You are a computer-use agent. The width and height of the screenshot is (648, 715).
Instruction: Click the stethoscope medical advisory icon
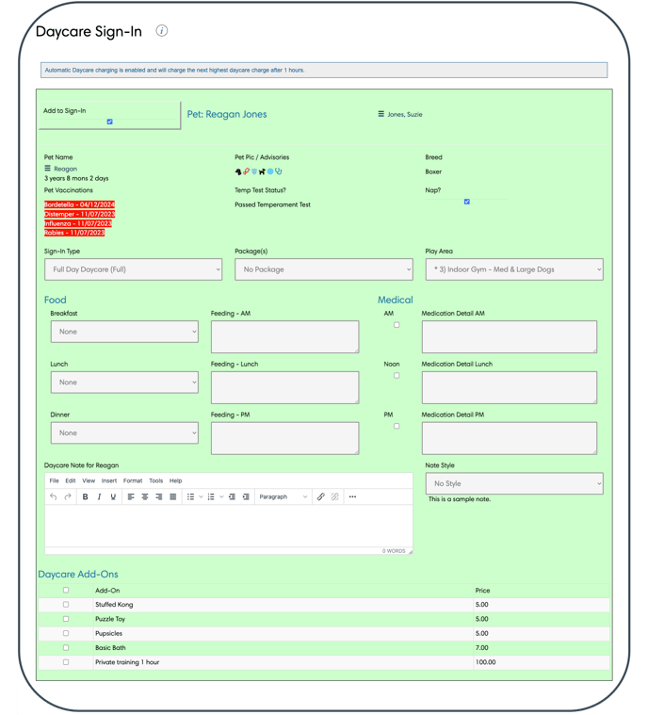click(278, 171)
